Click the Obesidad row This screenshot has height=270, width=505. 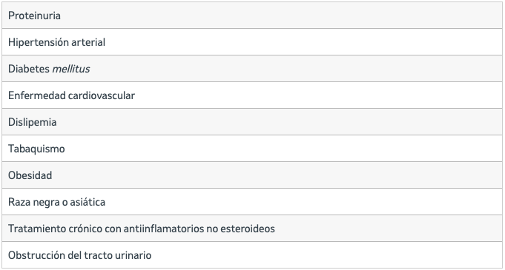pyautogui.click(x=252, y=175)
